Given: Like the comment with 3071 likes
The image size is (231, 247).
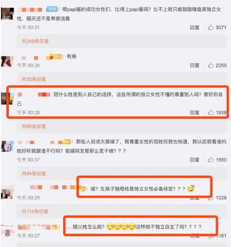Looking at the screenshot, I should pyautogui.click(x=210, y=27).
